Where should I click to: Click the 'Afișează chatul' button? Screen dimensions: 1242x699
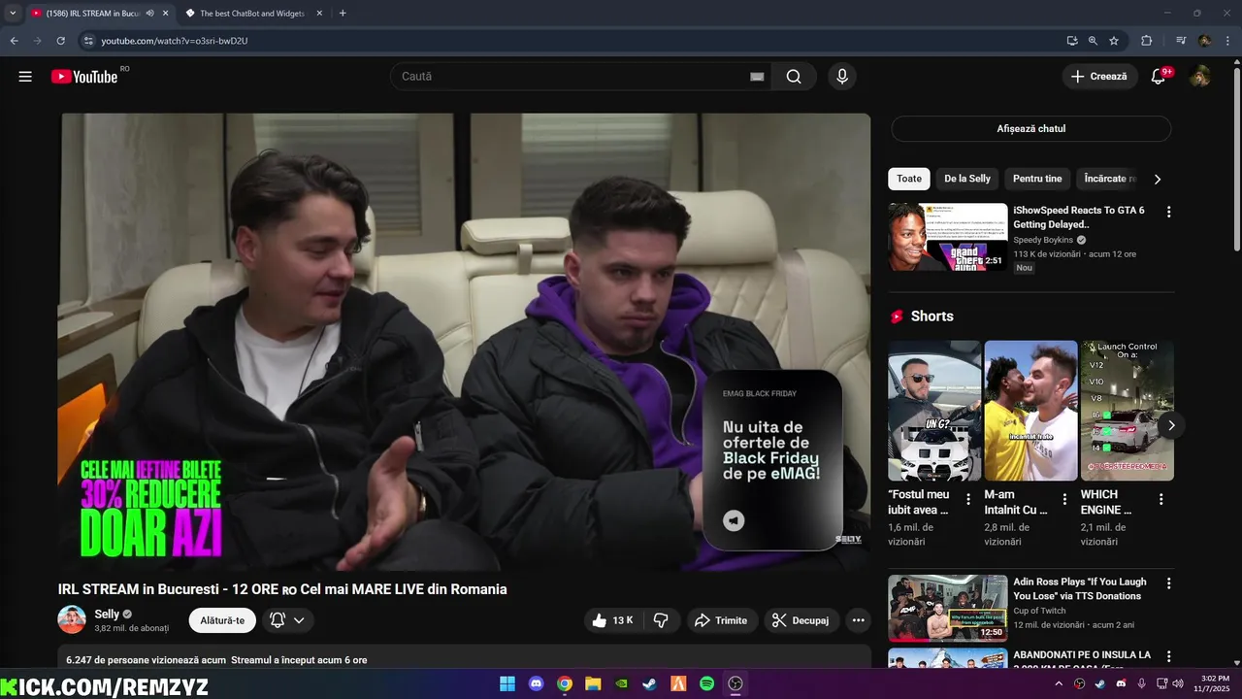click(1031, 129)
